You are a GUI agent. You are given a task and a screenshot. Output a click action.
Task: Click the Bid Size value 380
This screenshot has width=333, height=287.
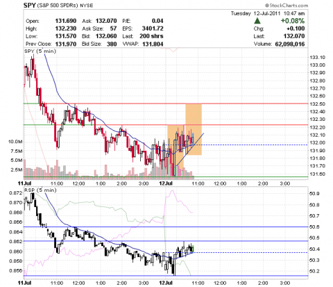(112, 44)
